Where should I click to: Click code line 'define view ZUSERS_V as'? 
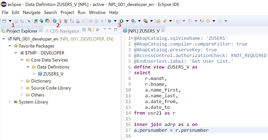pyautogui.click(x=166, y=67)
